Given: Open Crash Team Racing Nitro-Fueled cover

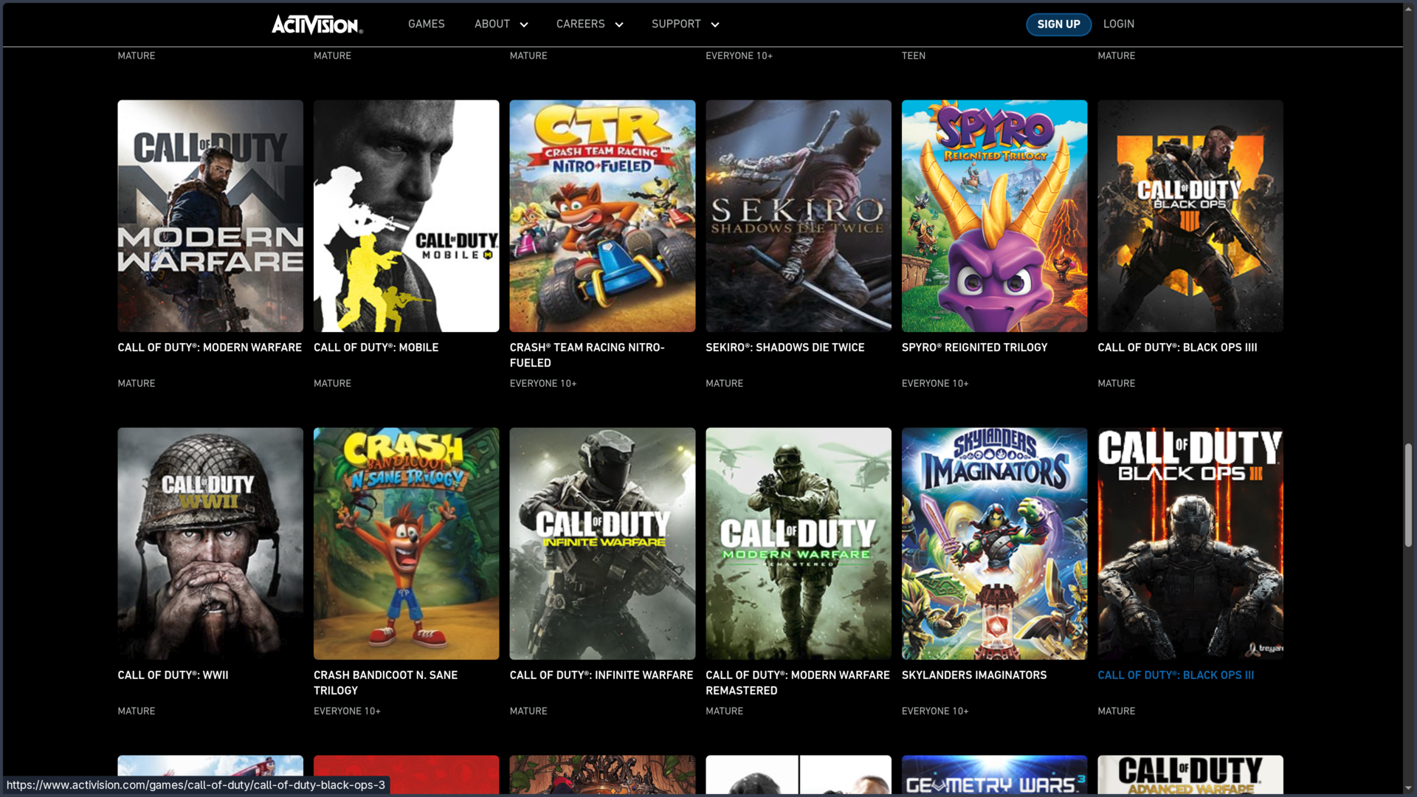Looking at the screenshot, I should pyautogui.click(x=602, y=216).
